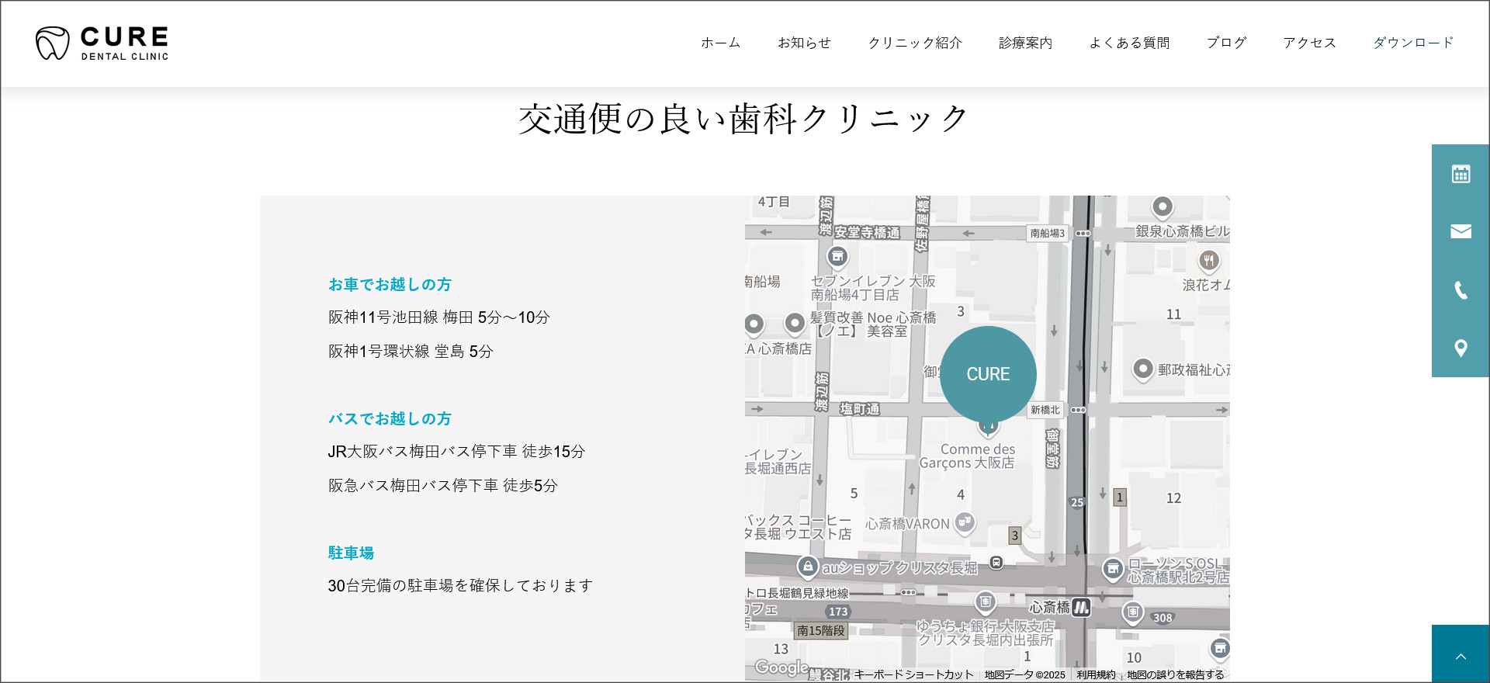1490x683 pixels.
Task: Open 診療案内 in navigation
Action: click(x=1025, y=43)
